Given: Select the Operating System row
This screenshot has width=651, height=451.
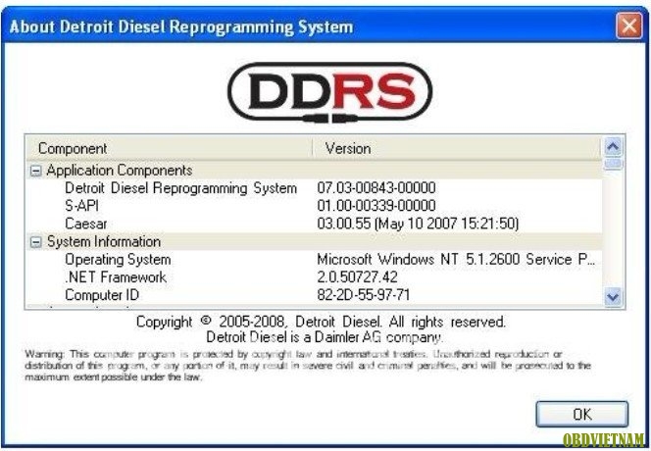Looking at the screenshot, I should point(314,260).
